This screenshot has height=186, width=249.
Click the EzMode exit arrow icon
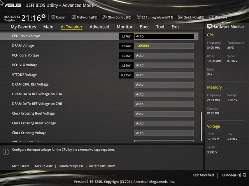(x=243, y=175)
